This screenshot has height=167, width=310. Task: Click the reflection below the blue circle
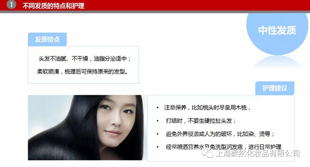point(278,62)
